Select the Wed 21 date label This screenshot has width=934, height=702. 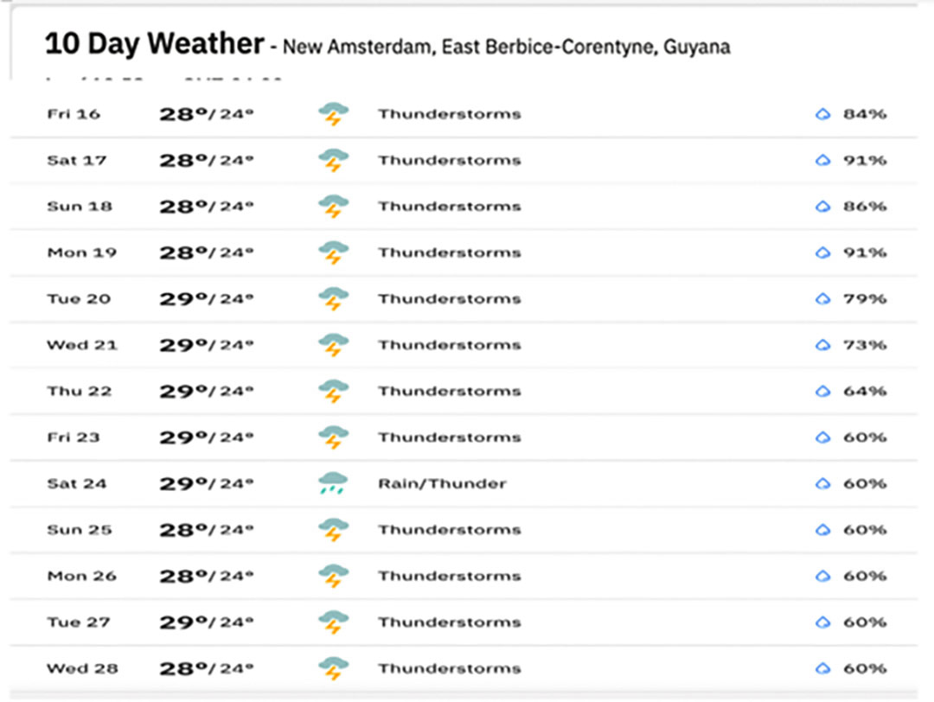tap(82, 345)
